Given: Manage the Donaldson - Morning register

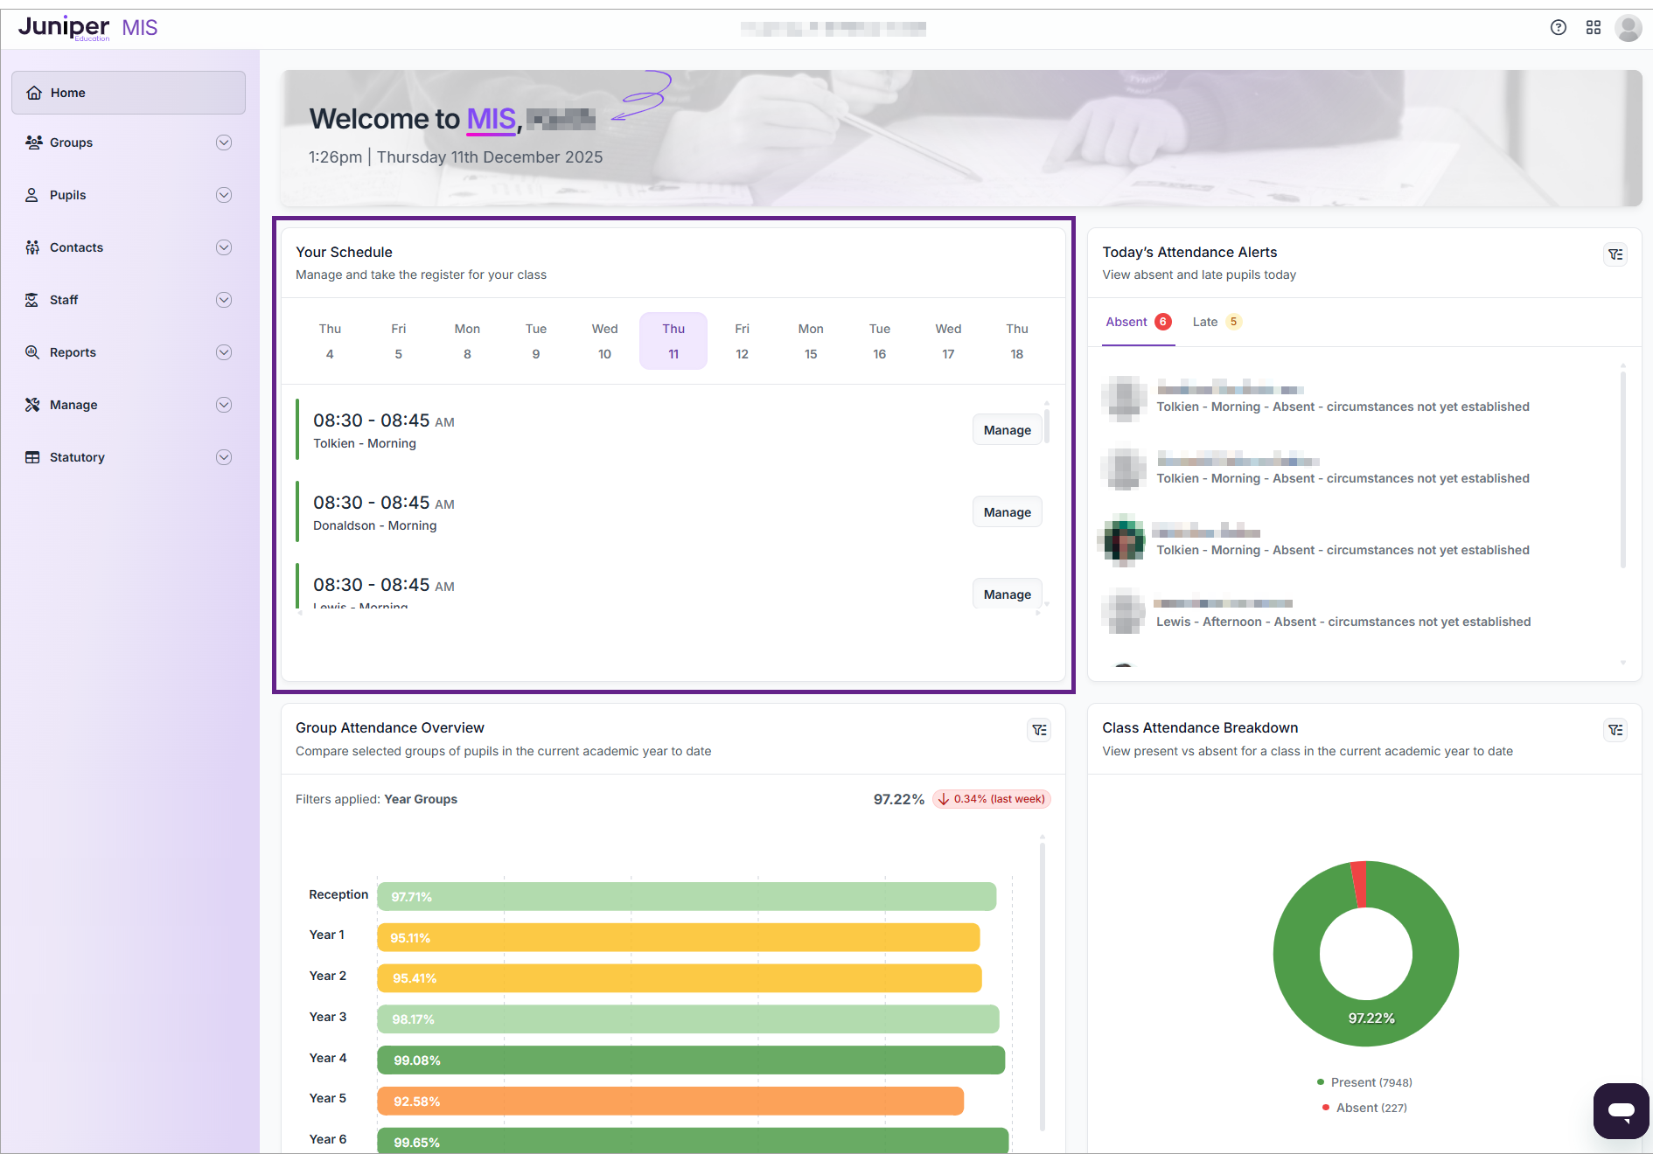Looking at the screenshot, I should pos(1007,512).
